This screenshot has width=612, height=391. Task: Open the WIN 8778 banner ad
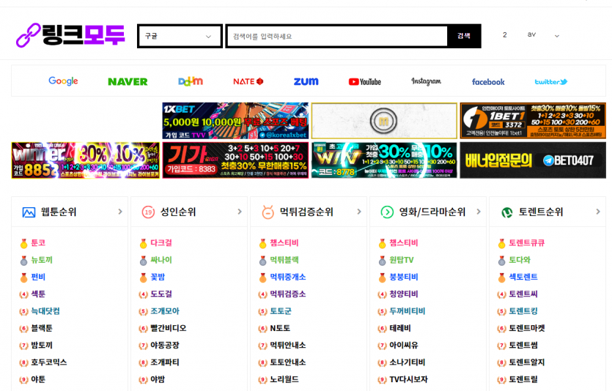(x=384, y=160)
